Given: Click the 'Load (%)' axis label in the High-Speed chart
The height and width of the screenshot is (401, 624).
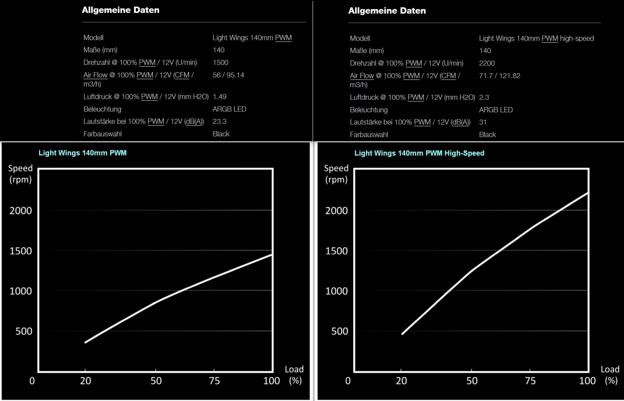Looking at the screenshot, I should tap(610, 375).
